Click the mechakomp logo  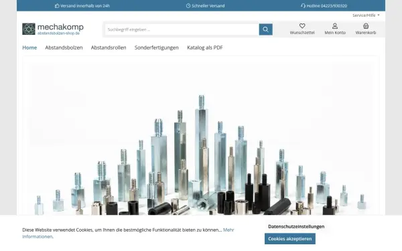coord(53,29)
